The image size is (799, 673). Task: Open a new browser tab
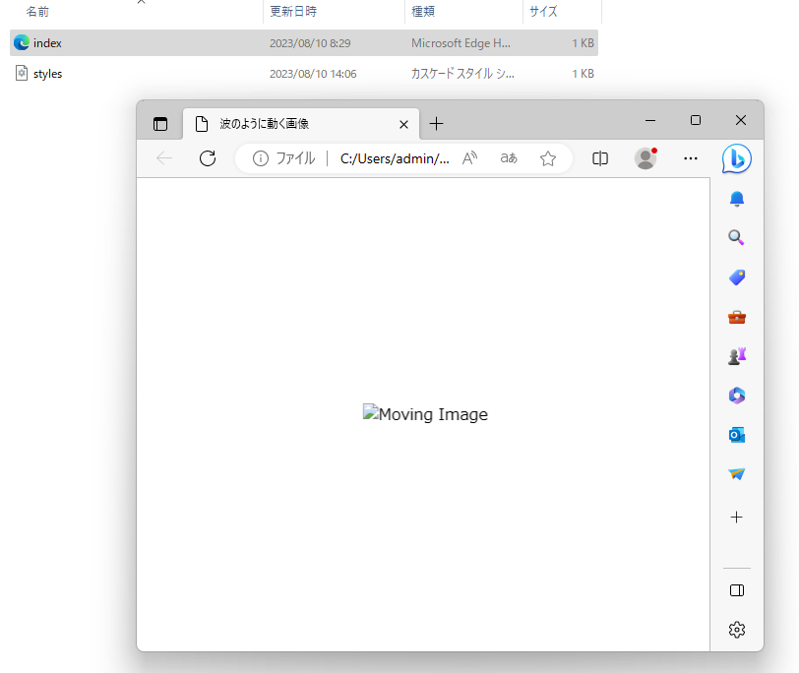click(x=437, y=124)
